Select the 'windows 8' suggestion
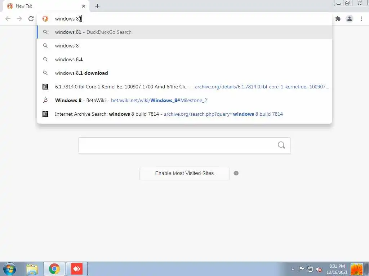The height and width of the screenshot is (276, 369). tap(184, 46)
